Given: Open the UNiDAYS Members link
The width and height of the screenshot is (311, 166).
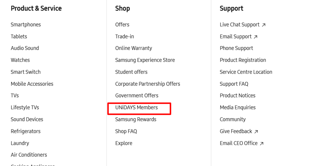Looking at the screenshot, I should coord(136,108).
